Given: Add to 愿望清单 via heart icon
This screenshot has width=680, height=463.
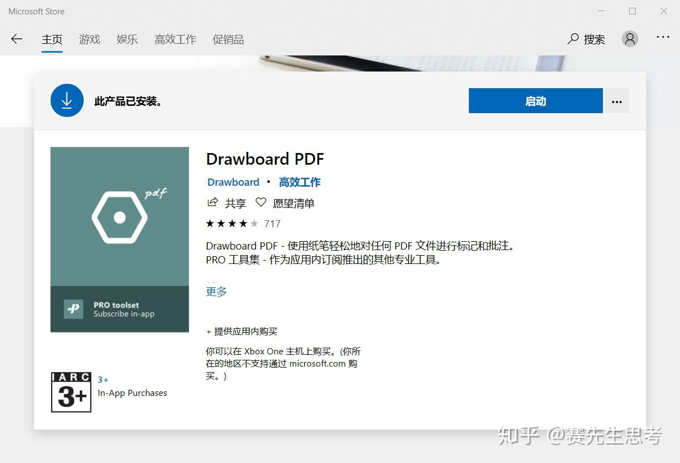Looking at the screenshot, I should [x=260, y=202].
